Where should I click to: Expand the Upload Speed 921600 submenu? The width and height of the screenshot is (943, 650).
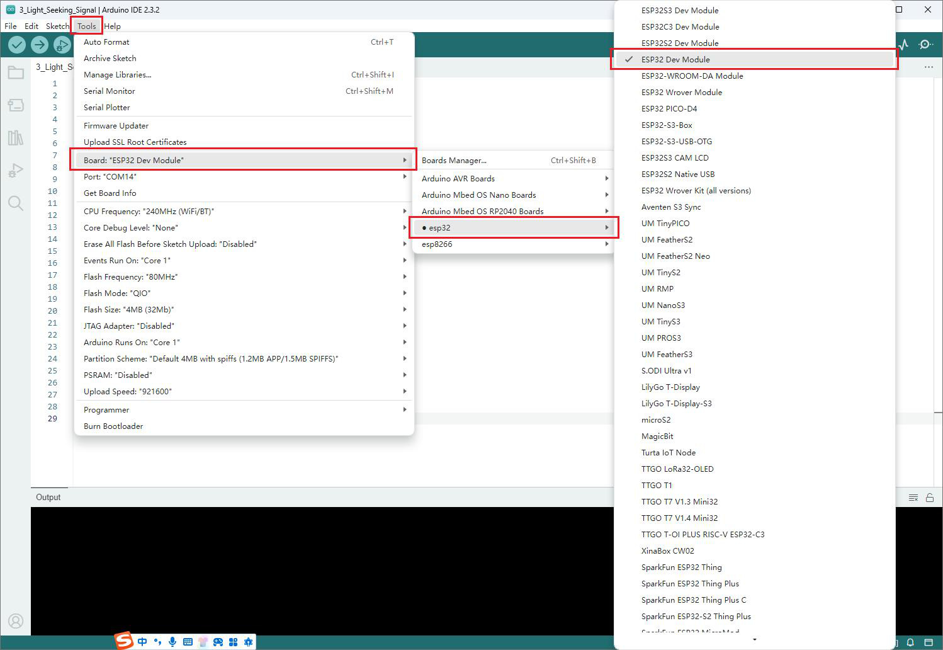click(244, 391)
